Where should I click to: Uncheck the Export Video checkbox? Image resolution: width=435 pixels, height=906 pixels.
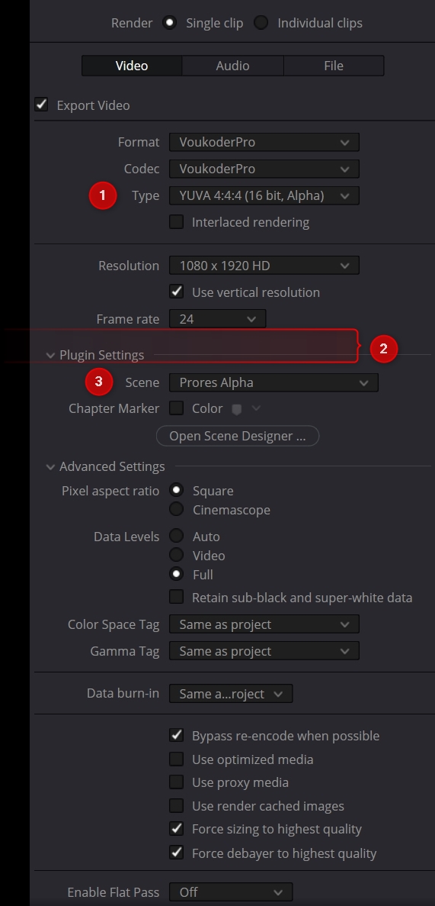pyautogui.click(x=42, y=105)
